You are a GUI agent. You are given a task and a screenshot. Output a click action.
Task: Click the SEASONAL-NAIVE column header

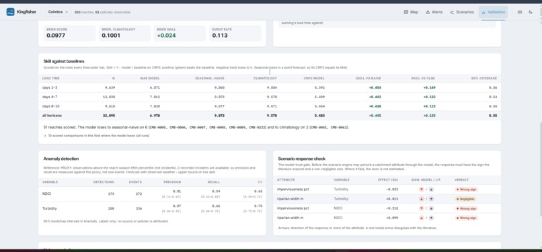pyautogui.click(x=210, y=79)
